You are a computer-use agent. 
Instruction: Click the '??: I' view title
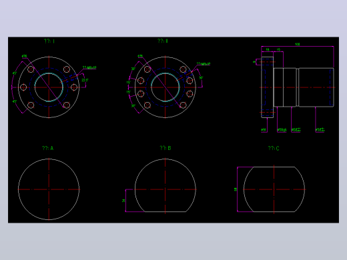[49, 41]
